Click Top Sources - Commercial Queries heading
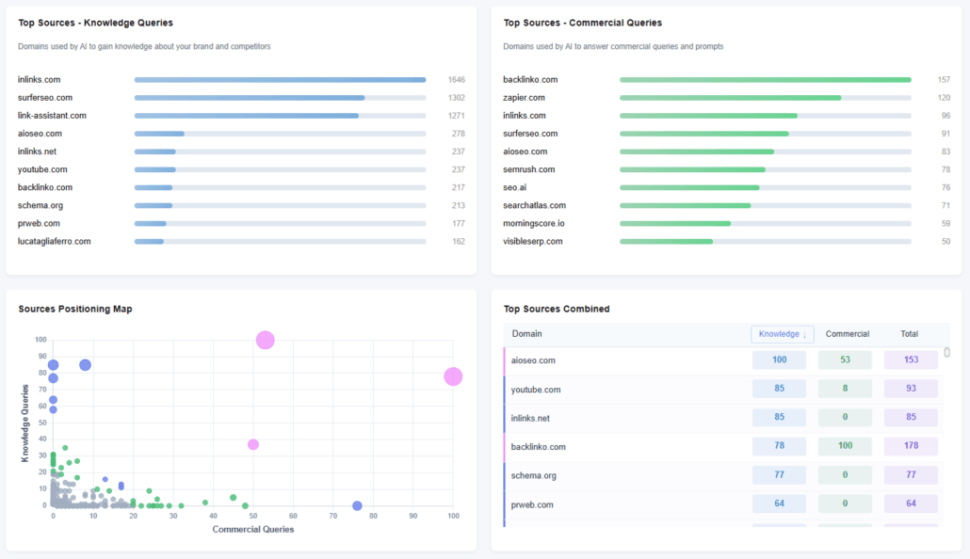 tap(582, 23)
